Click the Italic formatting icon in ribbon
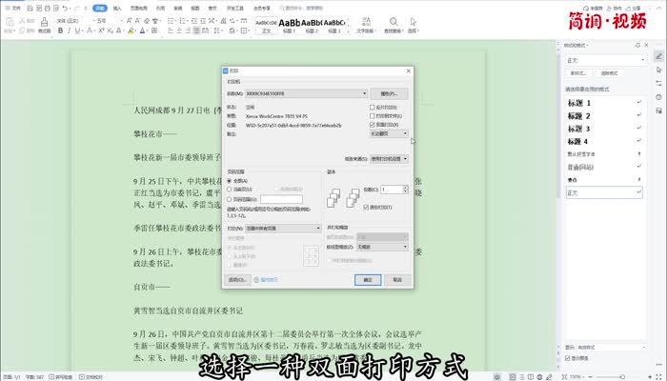The height and width of the screenshot is (381, 667). [x=70, y=30]
